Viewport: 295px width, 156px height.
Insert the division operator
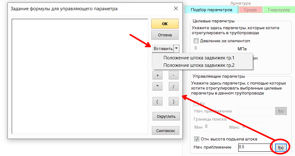coord(173,86)
